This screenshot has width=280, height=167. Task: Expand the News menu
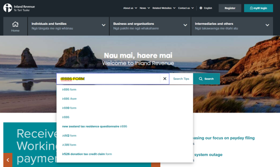tap(145, 8)
